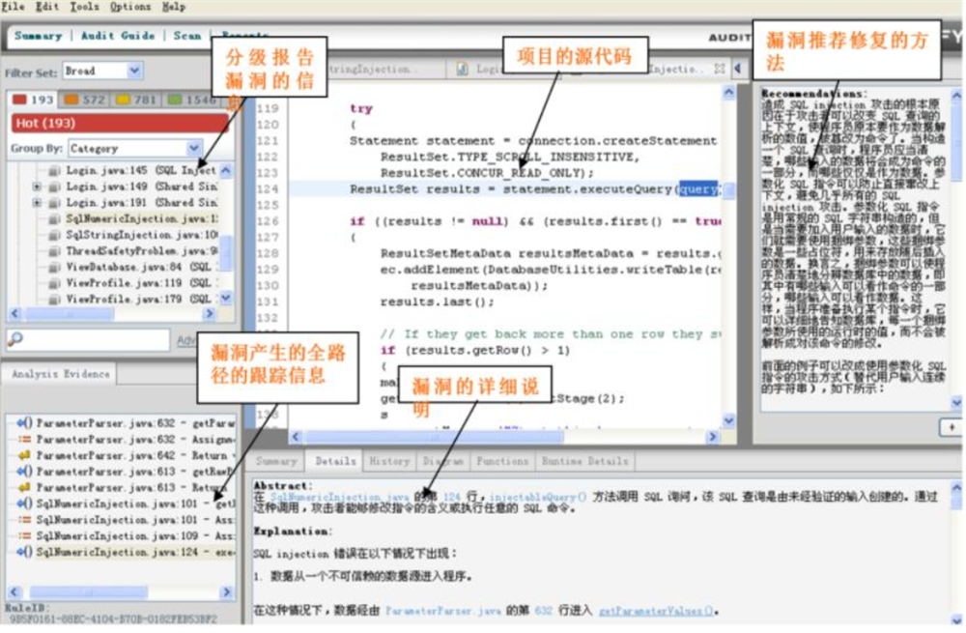The height and width of the screenshot is (633, 966).
Task: Follow the getParameterValues() link
Action: click(657, 612)
